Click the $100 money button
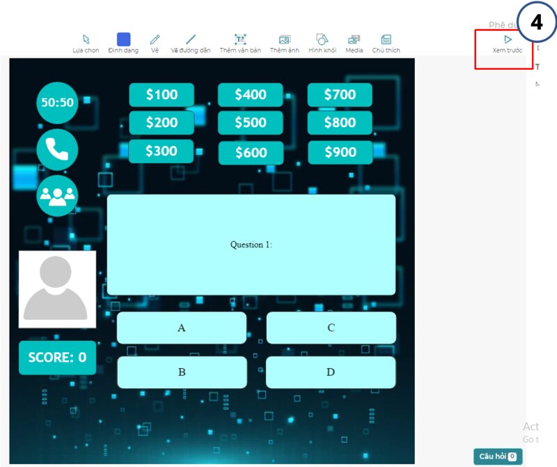557x467 pixels. (161, 95)
